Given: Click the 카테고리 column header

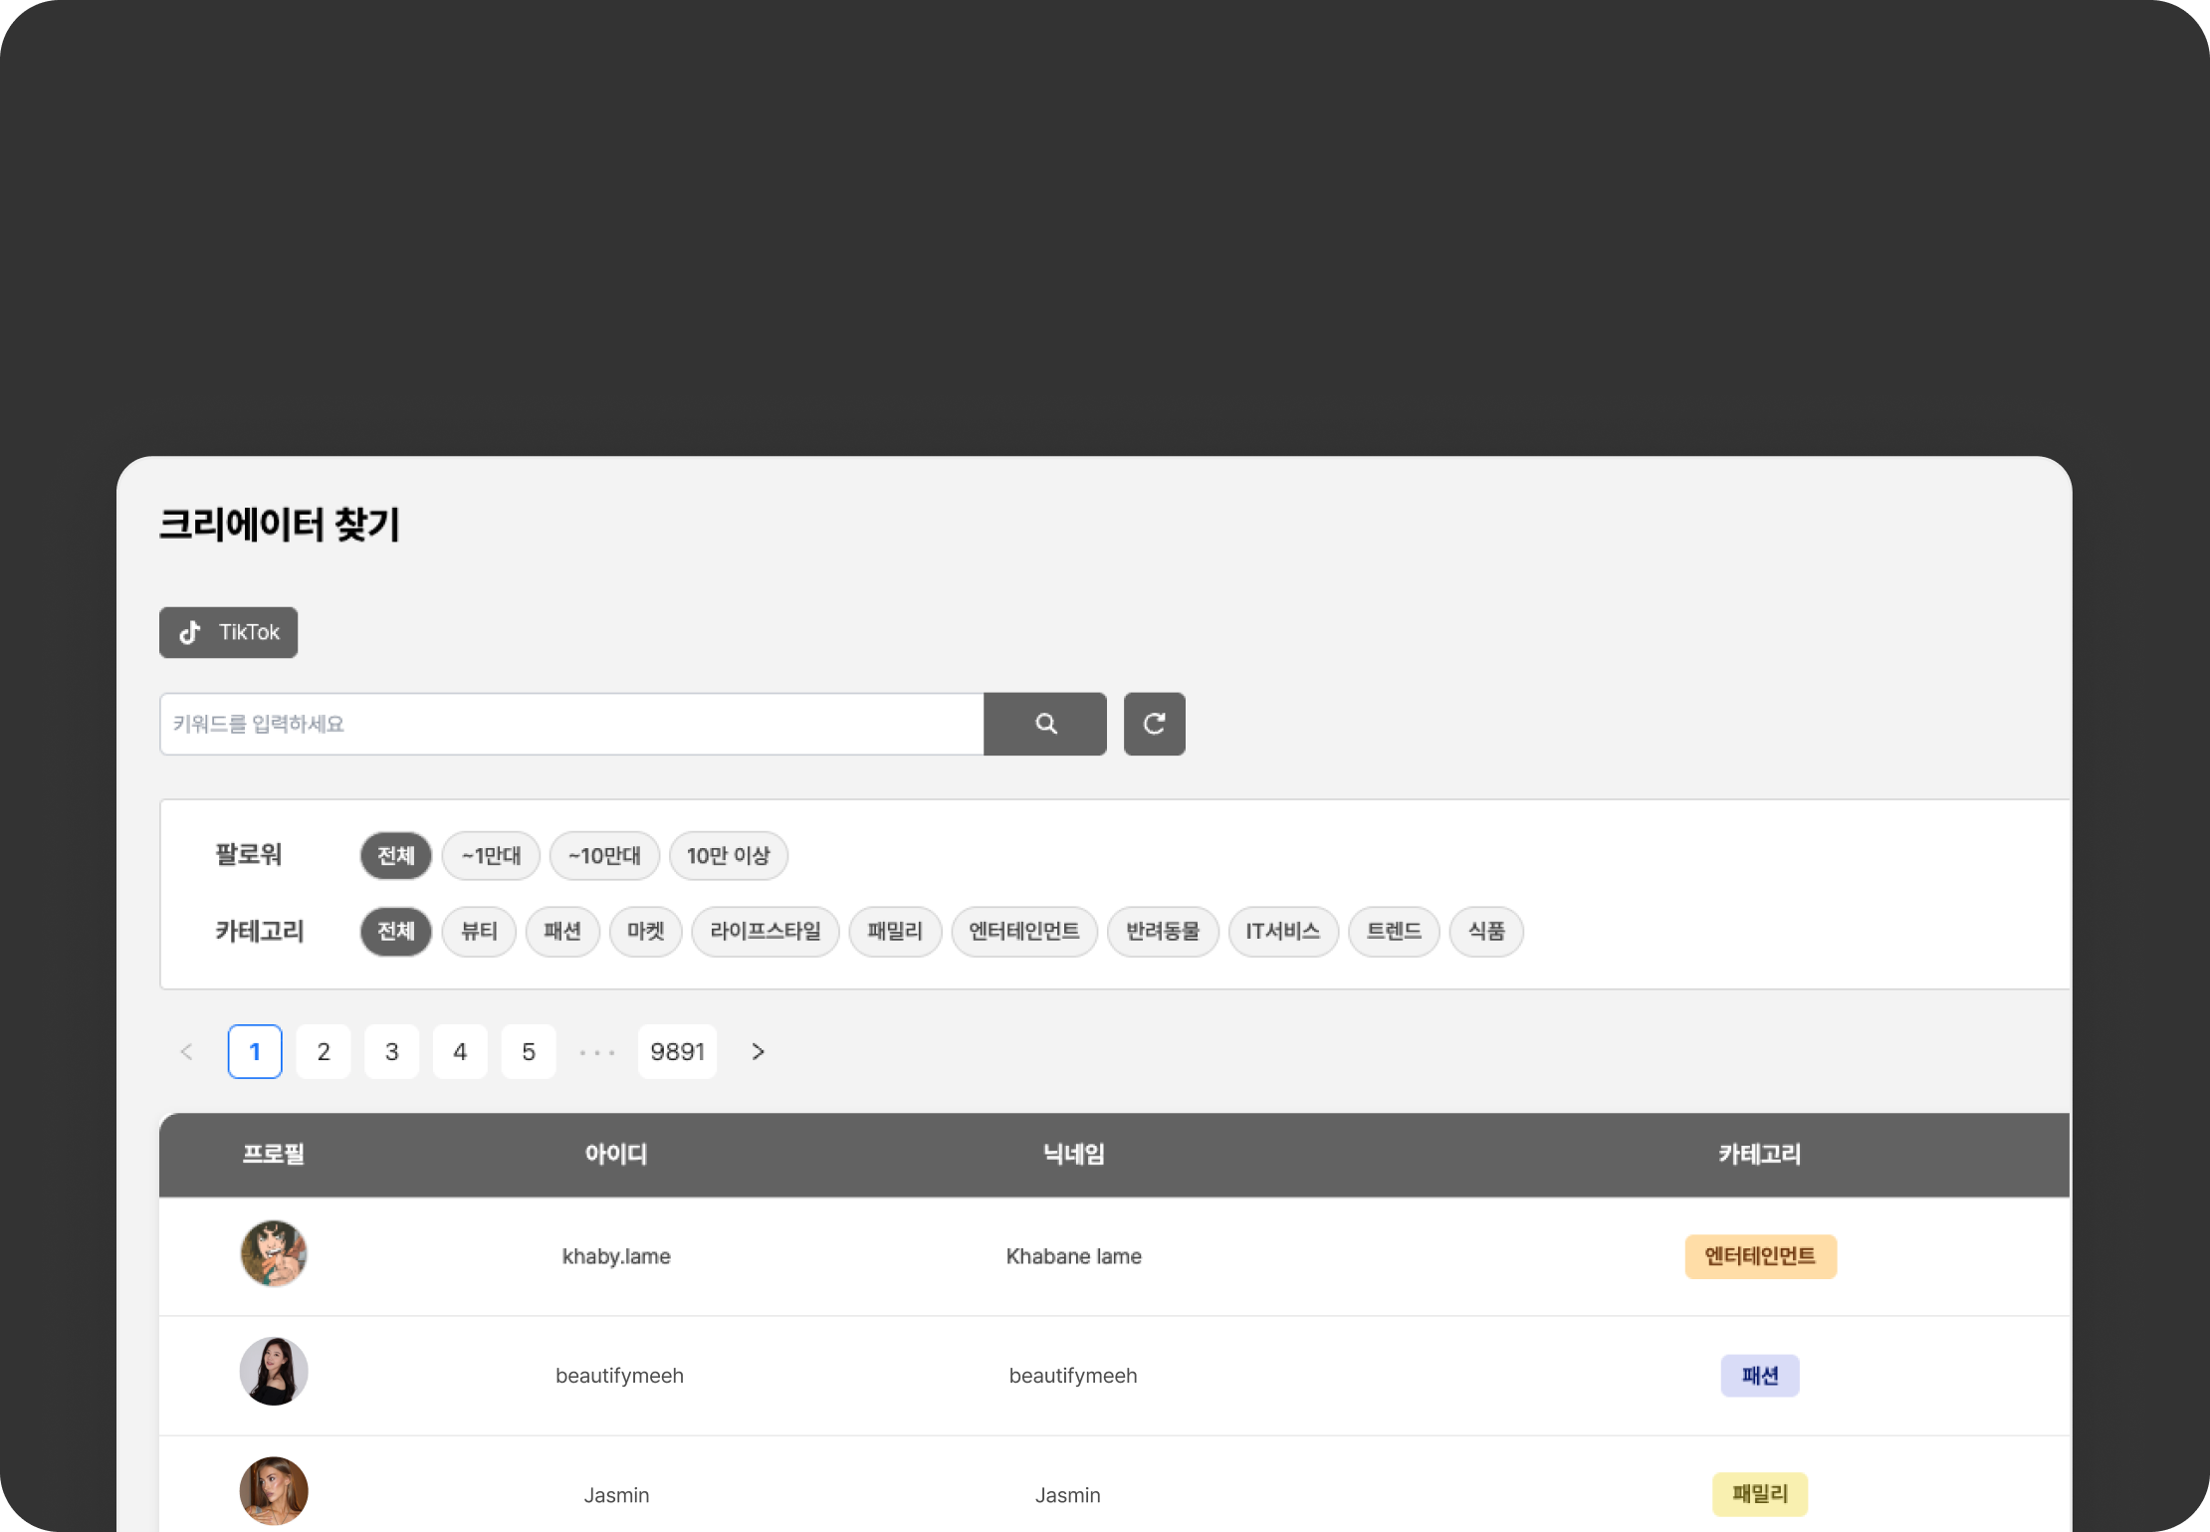Looking at the screenshot, I should [x=1759, y=1155].
